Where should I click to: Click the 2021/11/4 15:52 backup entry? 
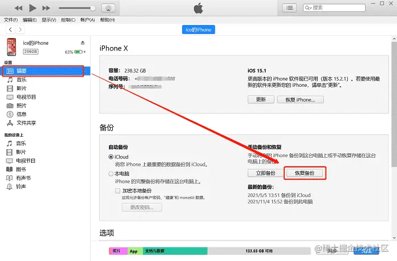point(280,201)
